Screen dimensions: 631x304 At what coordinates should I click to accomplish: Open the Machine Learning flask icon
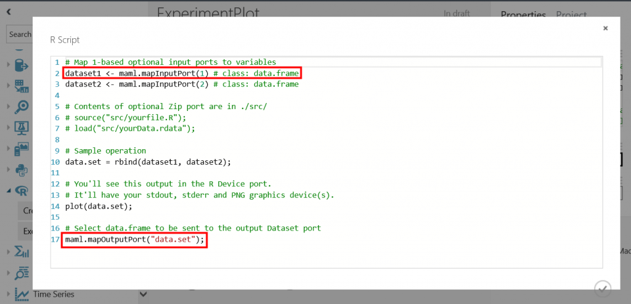[x=22, y=128]
